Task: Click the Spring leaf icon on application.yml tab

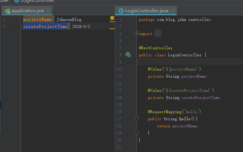Action: (x=7, y=11)
